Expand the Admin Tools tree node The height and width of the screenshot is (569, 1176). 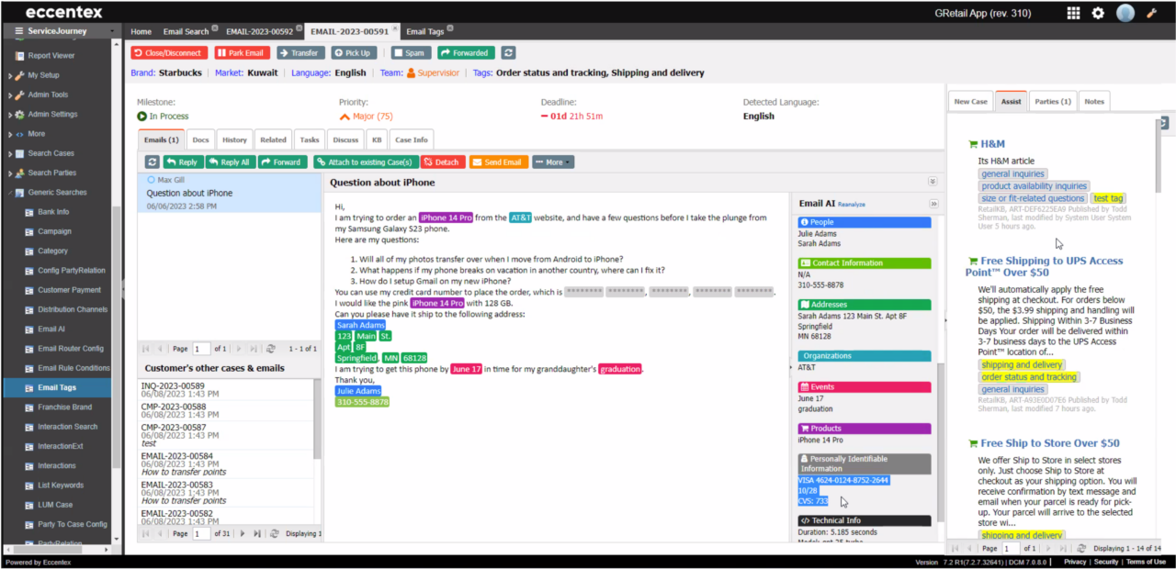coord(10,95)
